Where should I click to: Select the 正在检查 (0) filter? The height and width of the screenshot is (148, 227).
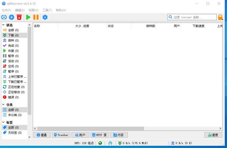point(15,87)
